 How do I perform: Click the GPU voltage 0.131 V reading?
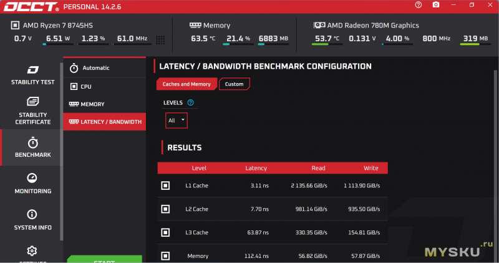click(x=362, y=39)
